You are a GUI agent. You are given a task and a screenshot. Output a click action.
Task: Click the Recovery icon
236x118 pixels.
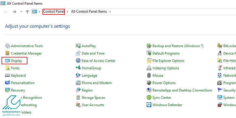(x=7, y=90)
